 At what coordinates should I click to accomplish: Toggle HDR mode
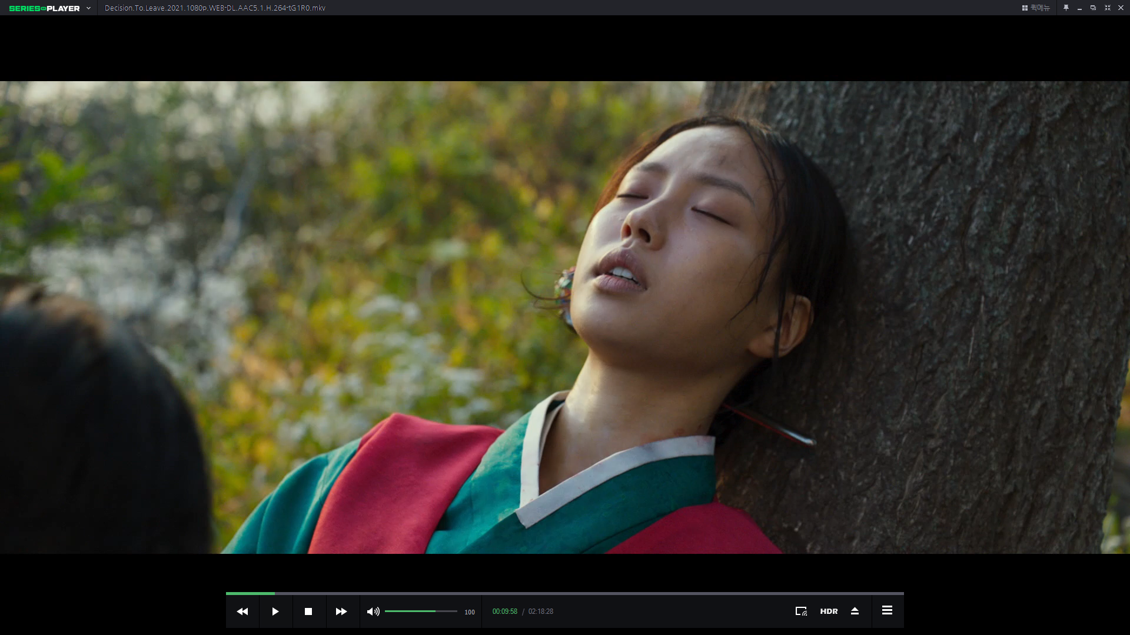pos(829,611)
